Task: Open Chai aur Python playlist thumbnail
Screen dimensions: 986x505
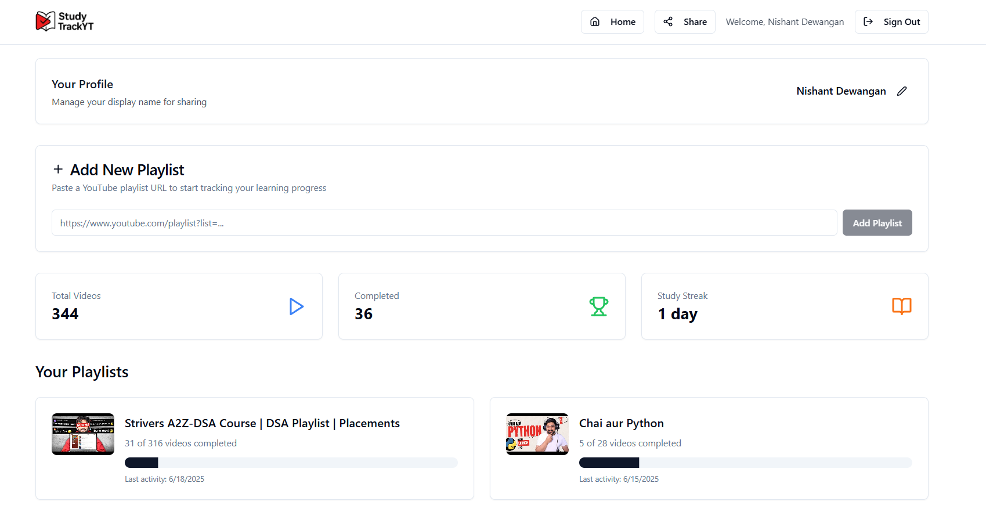Action: pos(537,434)
